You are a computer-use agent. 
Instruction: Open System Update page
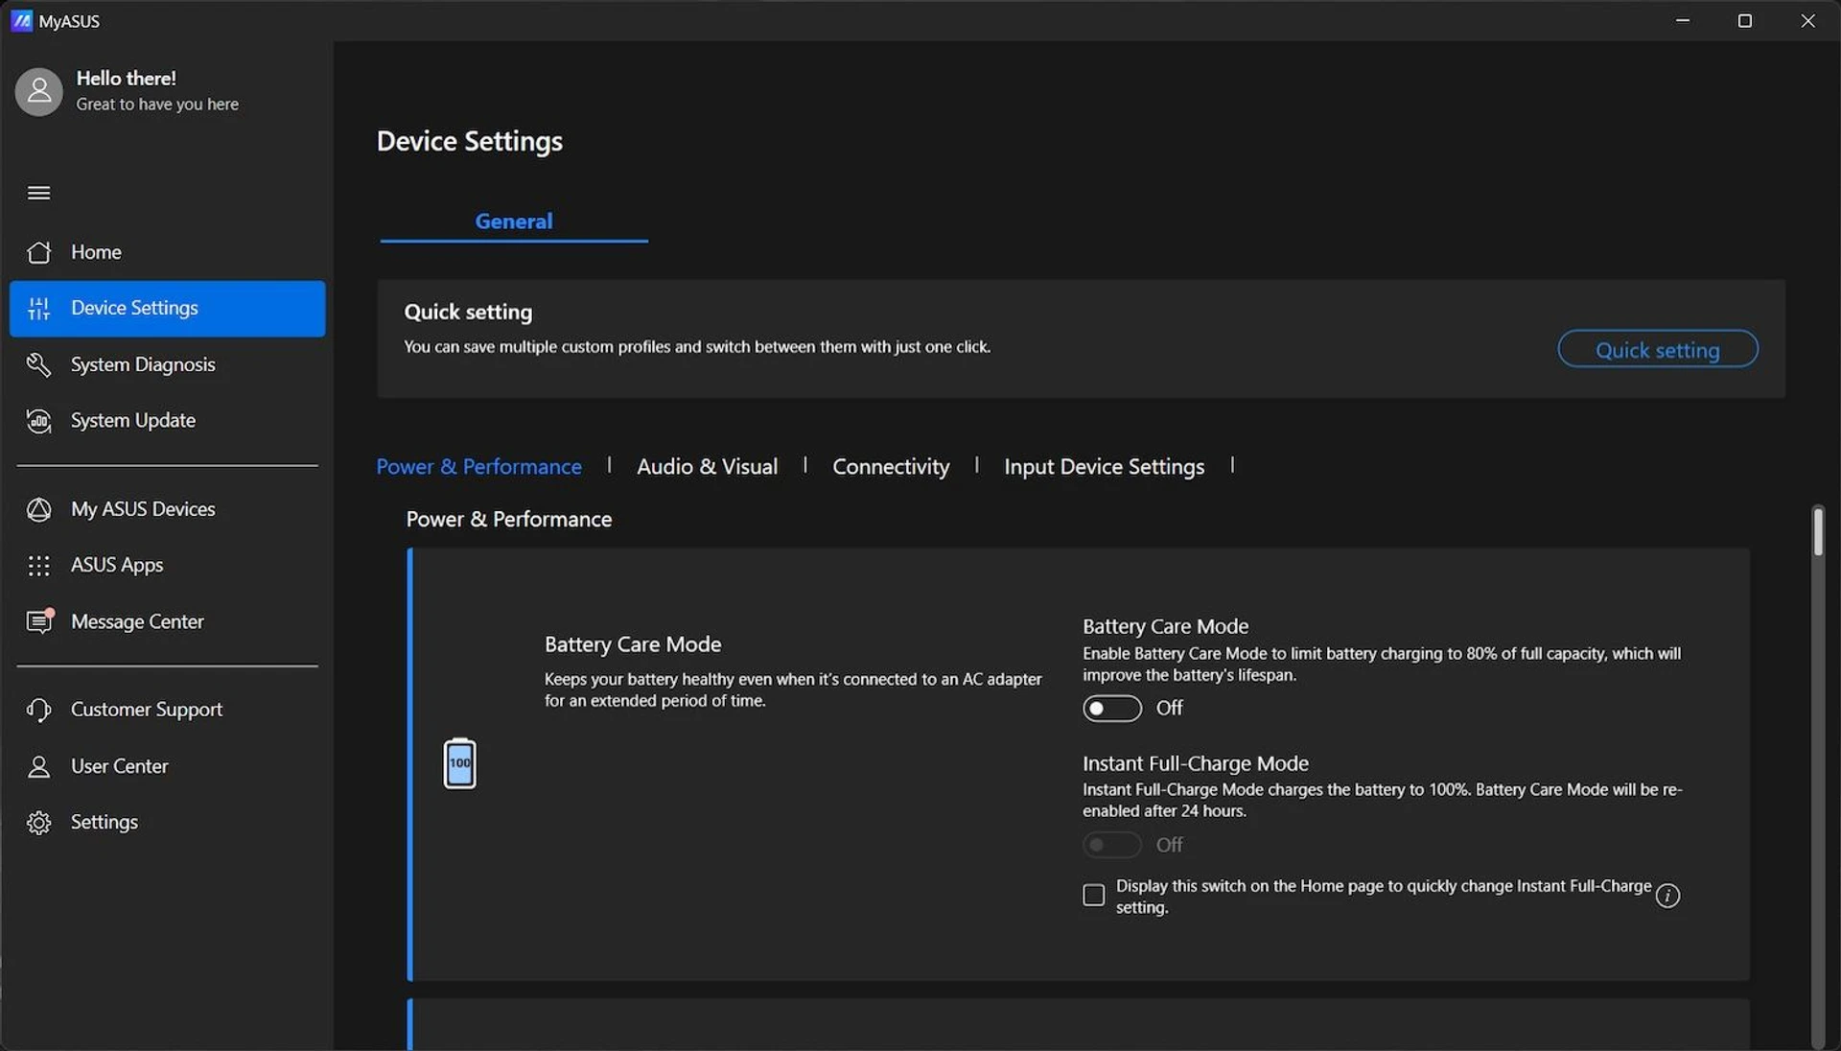[167, 421]
